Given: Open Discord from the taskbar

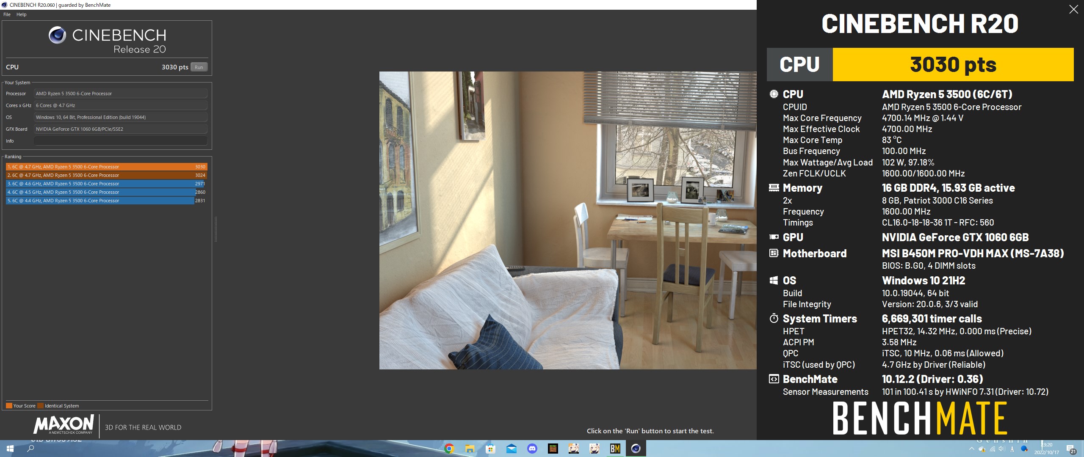Looking at the screenshot, I should (532, 449).
